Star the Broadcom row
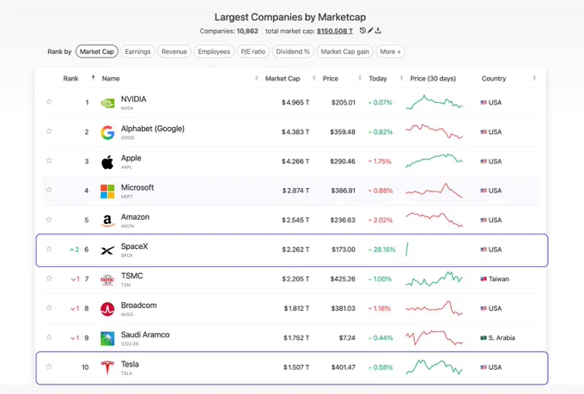 49,307
